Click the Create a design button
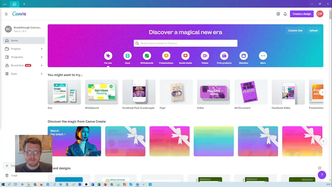The height and width of the screenshot is (187, 332). coord(302,14)
